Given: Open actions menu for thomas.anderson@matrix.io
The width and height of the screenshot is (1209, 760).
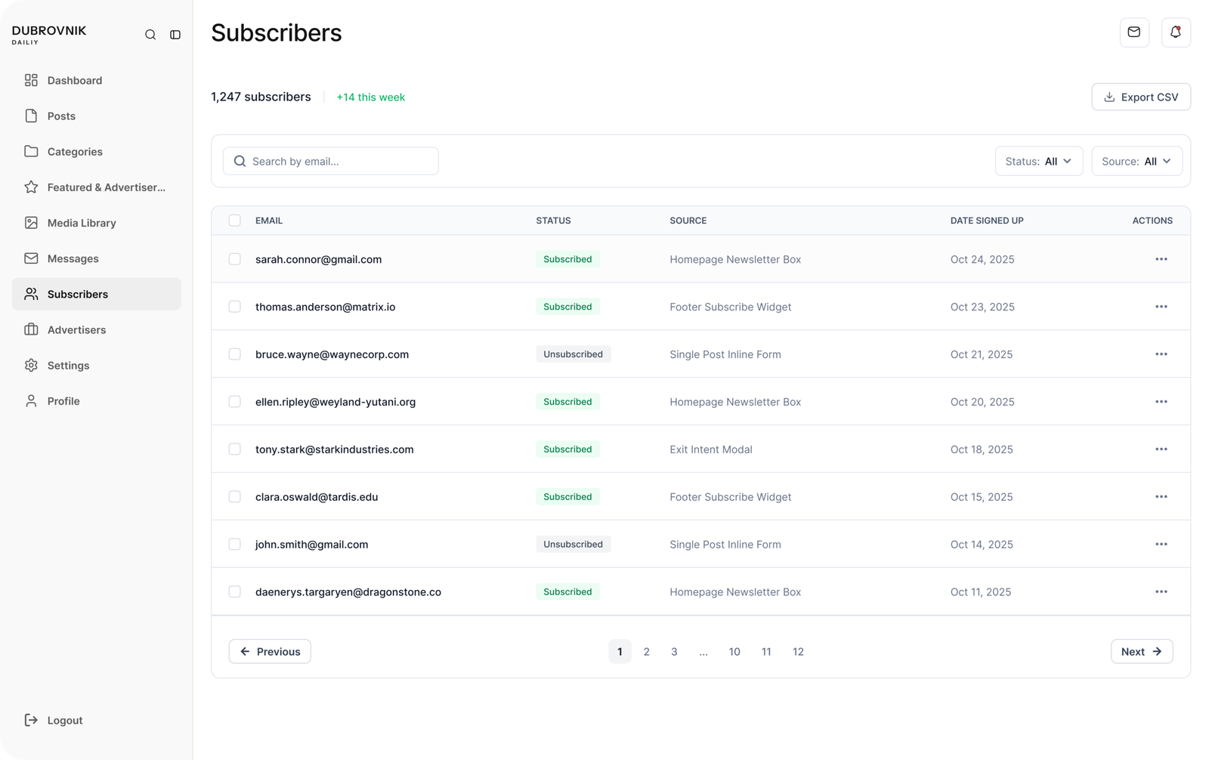Looking at the screenshot, I should (x=1161, y=307).
